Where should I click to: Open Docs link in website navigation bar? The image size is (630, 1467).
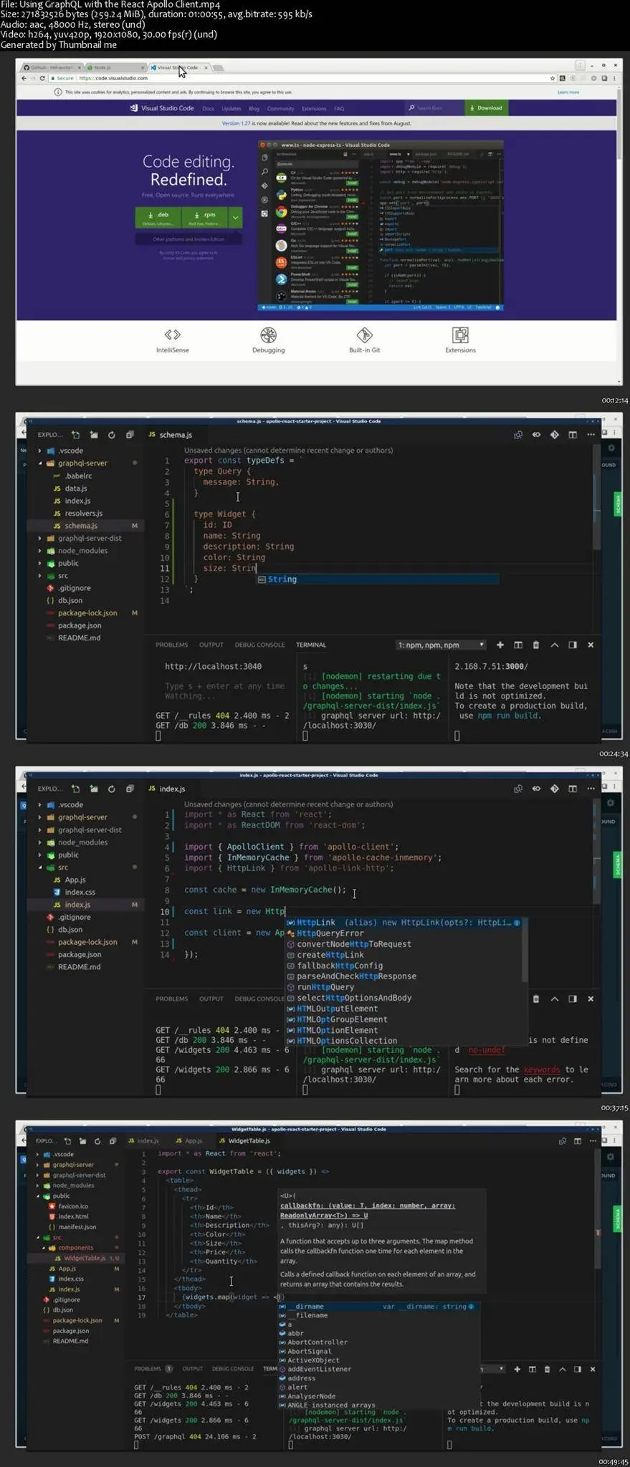coord(208,109)
